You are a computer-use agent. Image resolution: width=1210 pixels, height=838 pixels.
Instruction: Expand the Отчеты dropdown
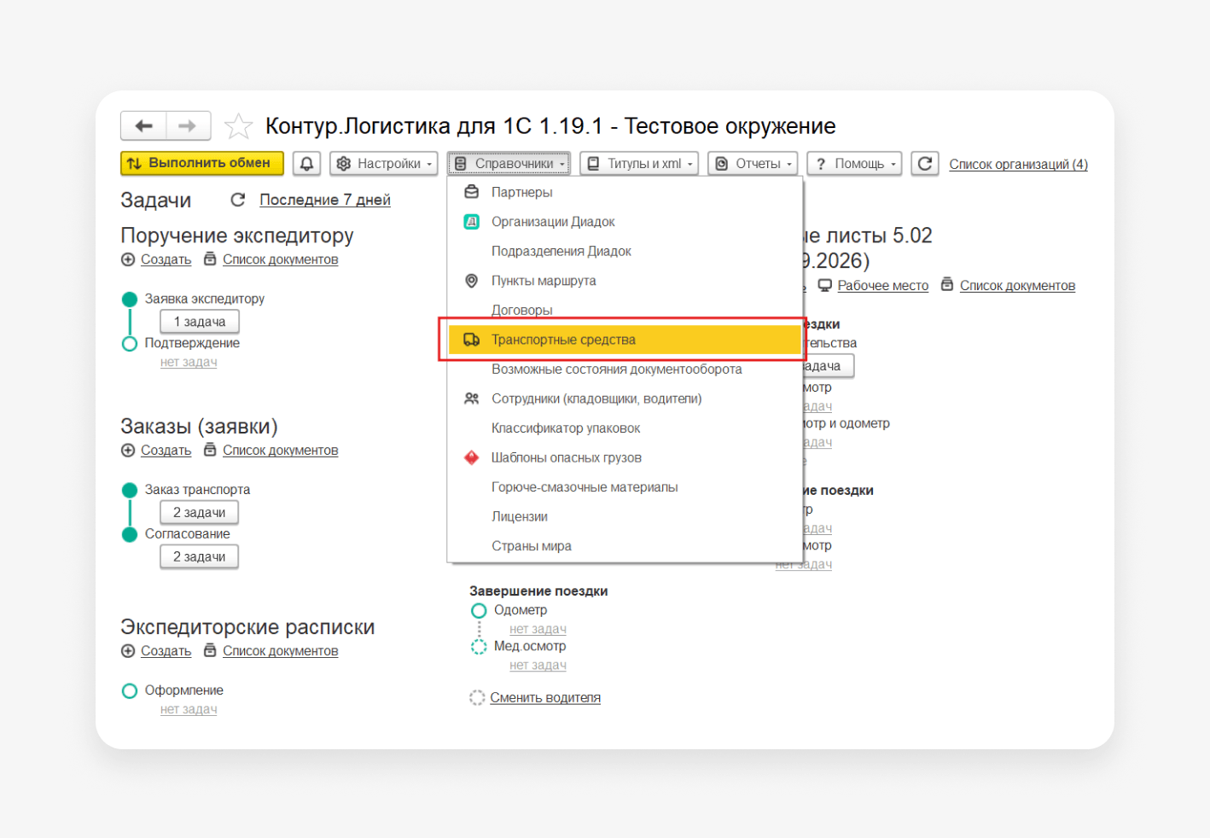(x=753, y=164)
